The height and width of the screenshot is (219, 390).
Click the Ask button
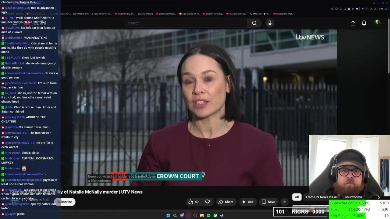click(x=247, y=202)
